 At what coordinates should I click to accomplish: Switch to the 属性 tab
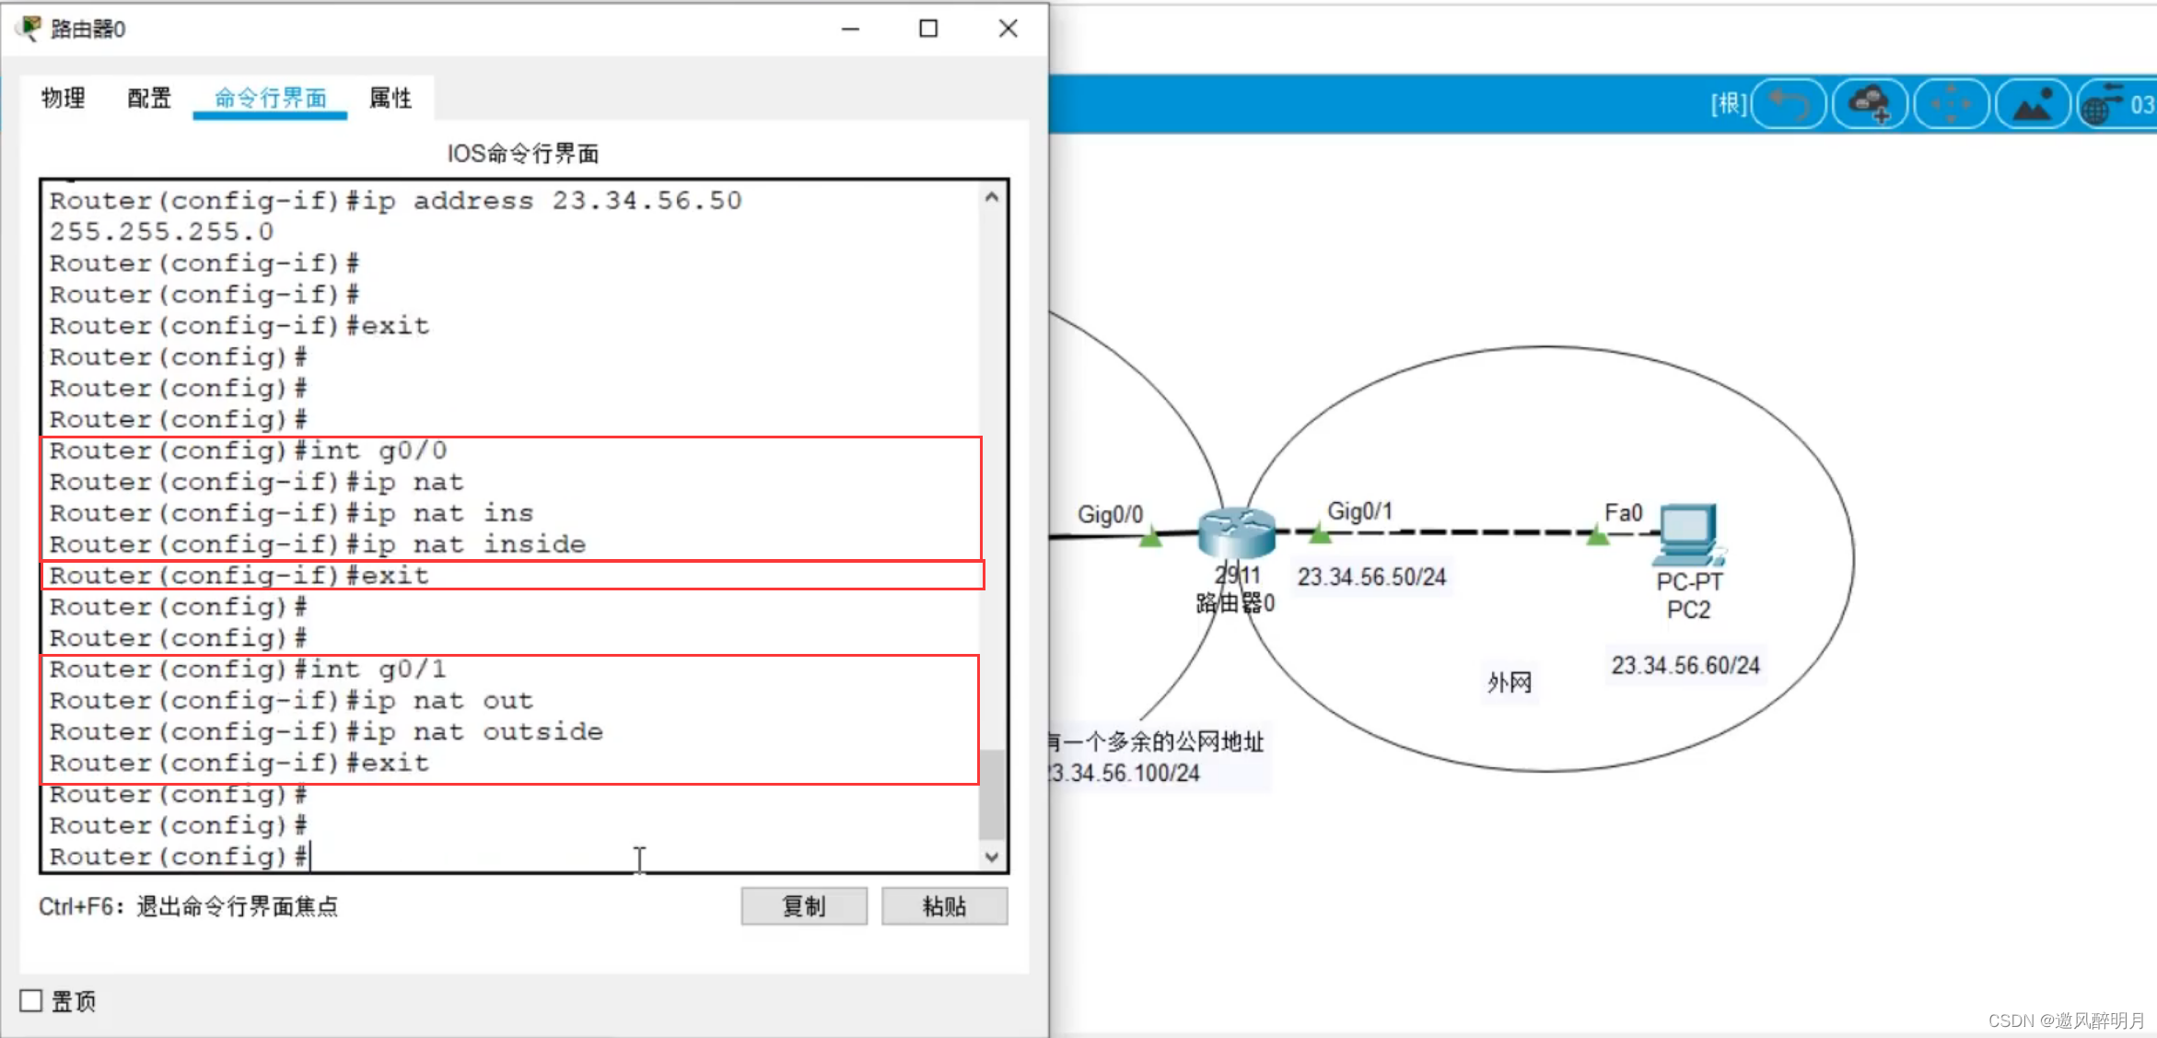click(391, 98)
